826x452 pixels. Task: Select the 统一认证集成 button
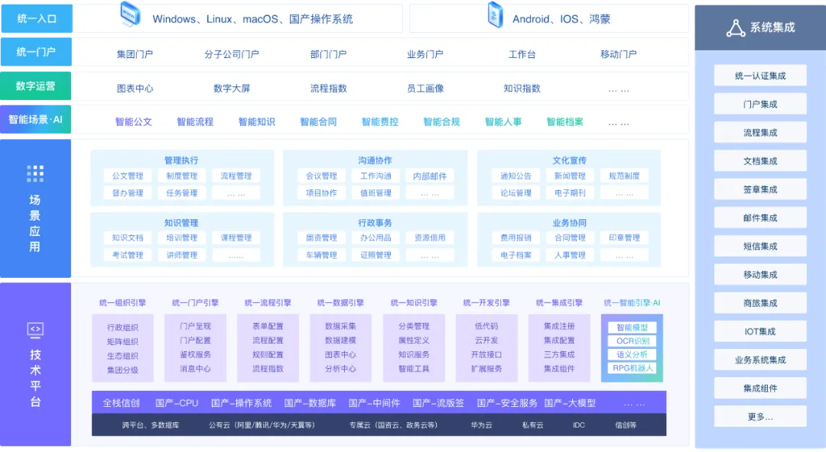pyautogui.click(x=759, y=76)
